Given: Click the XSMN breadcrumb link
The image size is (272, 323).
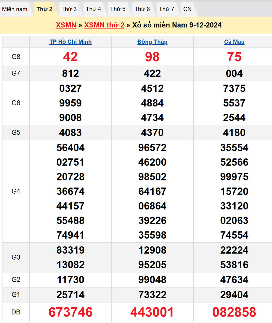Looking at the screenshot, I should [x=66, y=25].
